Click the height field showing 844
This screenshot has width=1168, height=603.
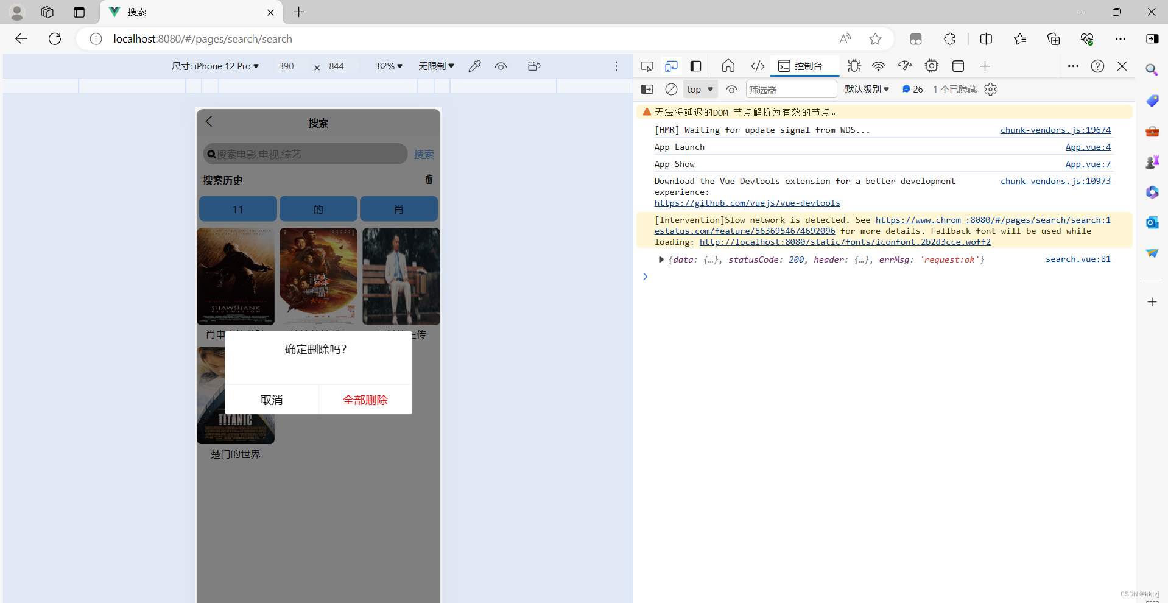(x=337, y=66)
